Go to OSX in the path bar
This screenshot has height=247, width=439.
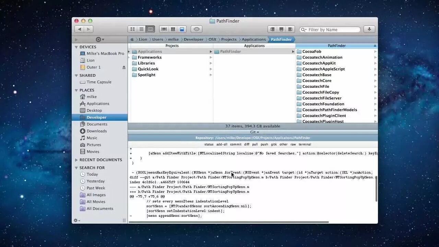[212, 39]
